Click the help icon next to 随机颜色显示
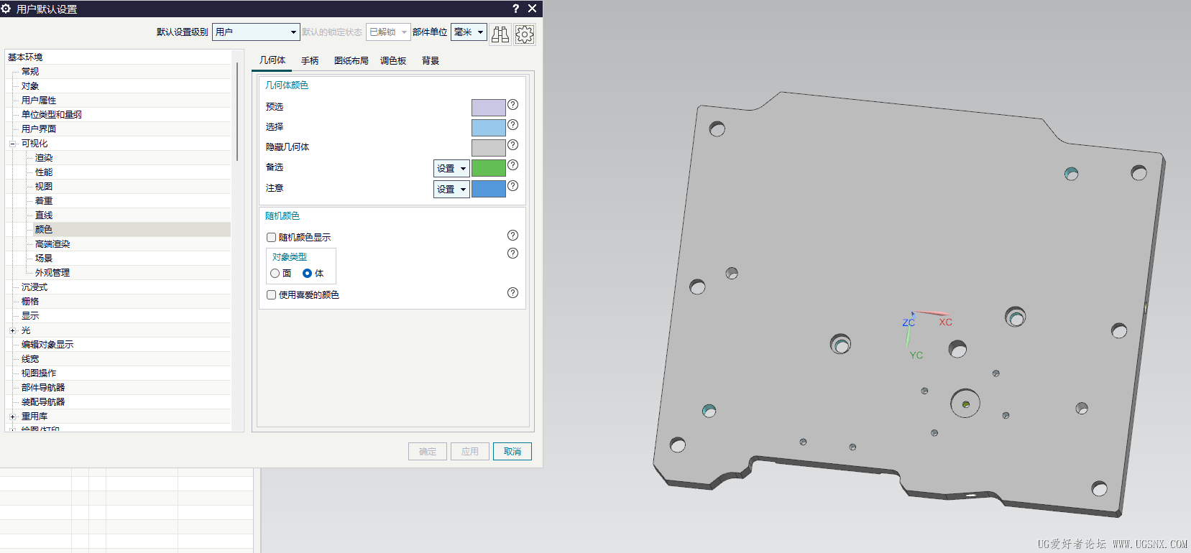 coord(512,236)
